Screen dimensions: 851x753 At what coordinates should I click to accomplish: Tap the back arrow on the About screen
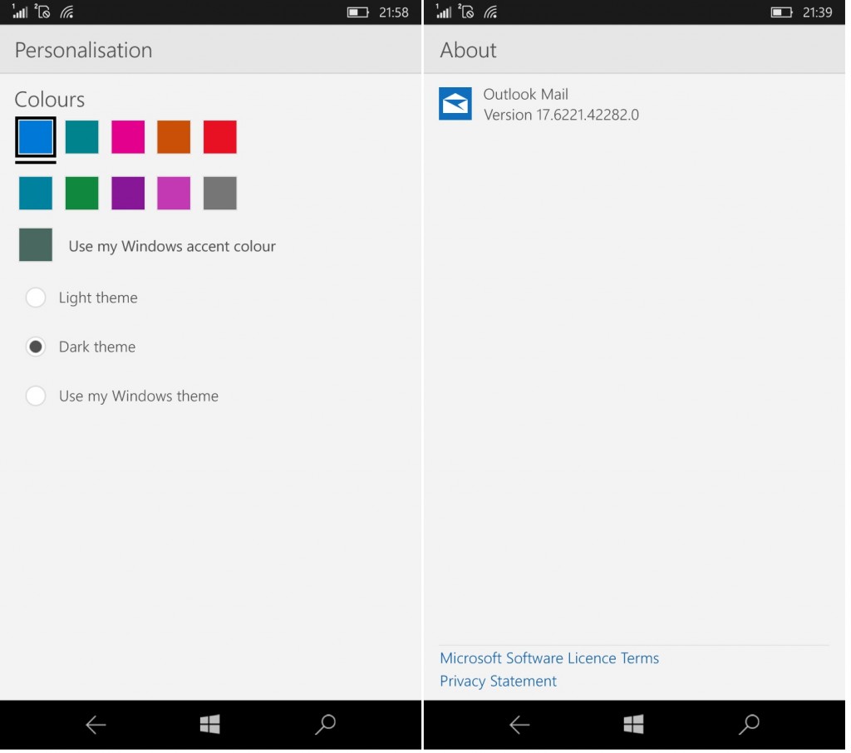pyautogui.click(x=519, y=726)
